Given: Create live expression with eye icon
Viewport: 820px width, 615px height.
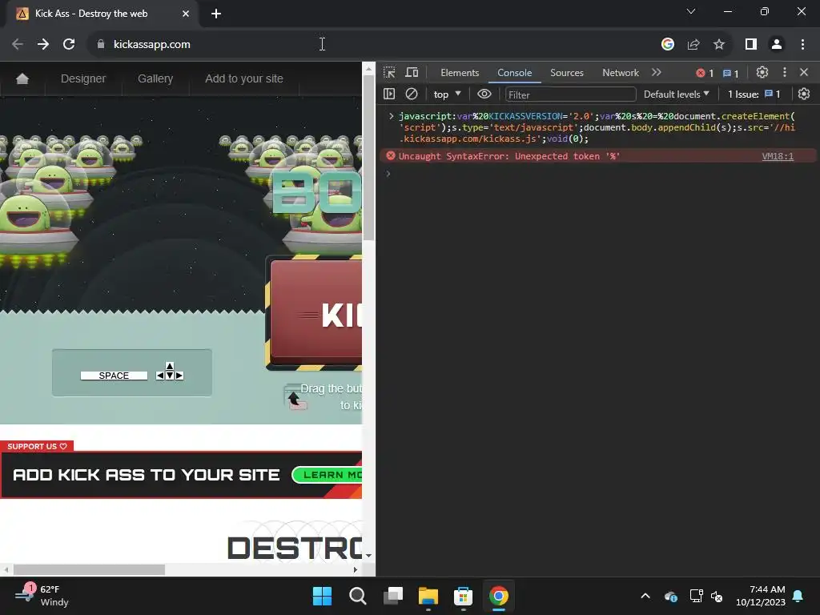Looking at the screenshot, I should tap(484, 94).
